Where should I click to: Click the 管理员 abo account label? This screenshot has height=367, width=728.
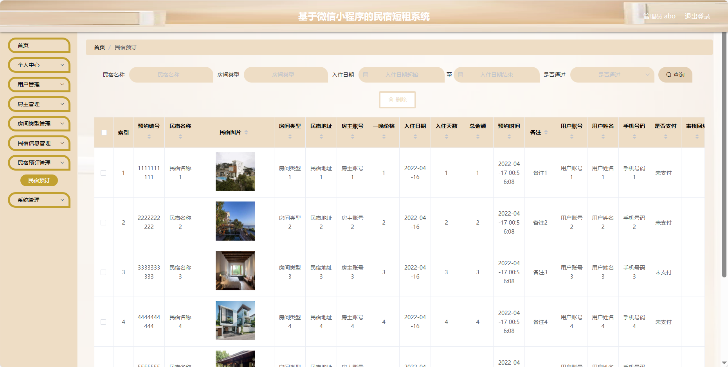660,16
